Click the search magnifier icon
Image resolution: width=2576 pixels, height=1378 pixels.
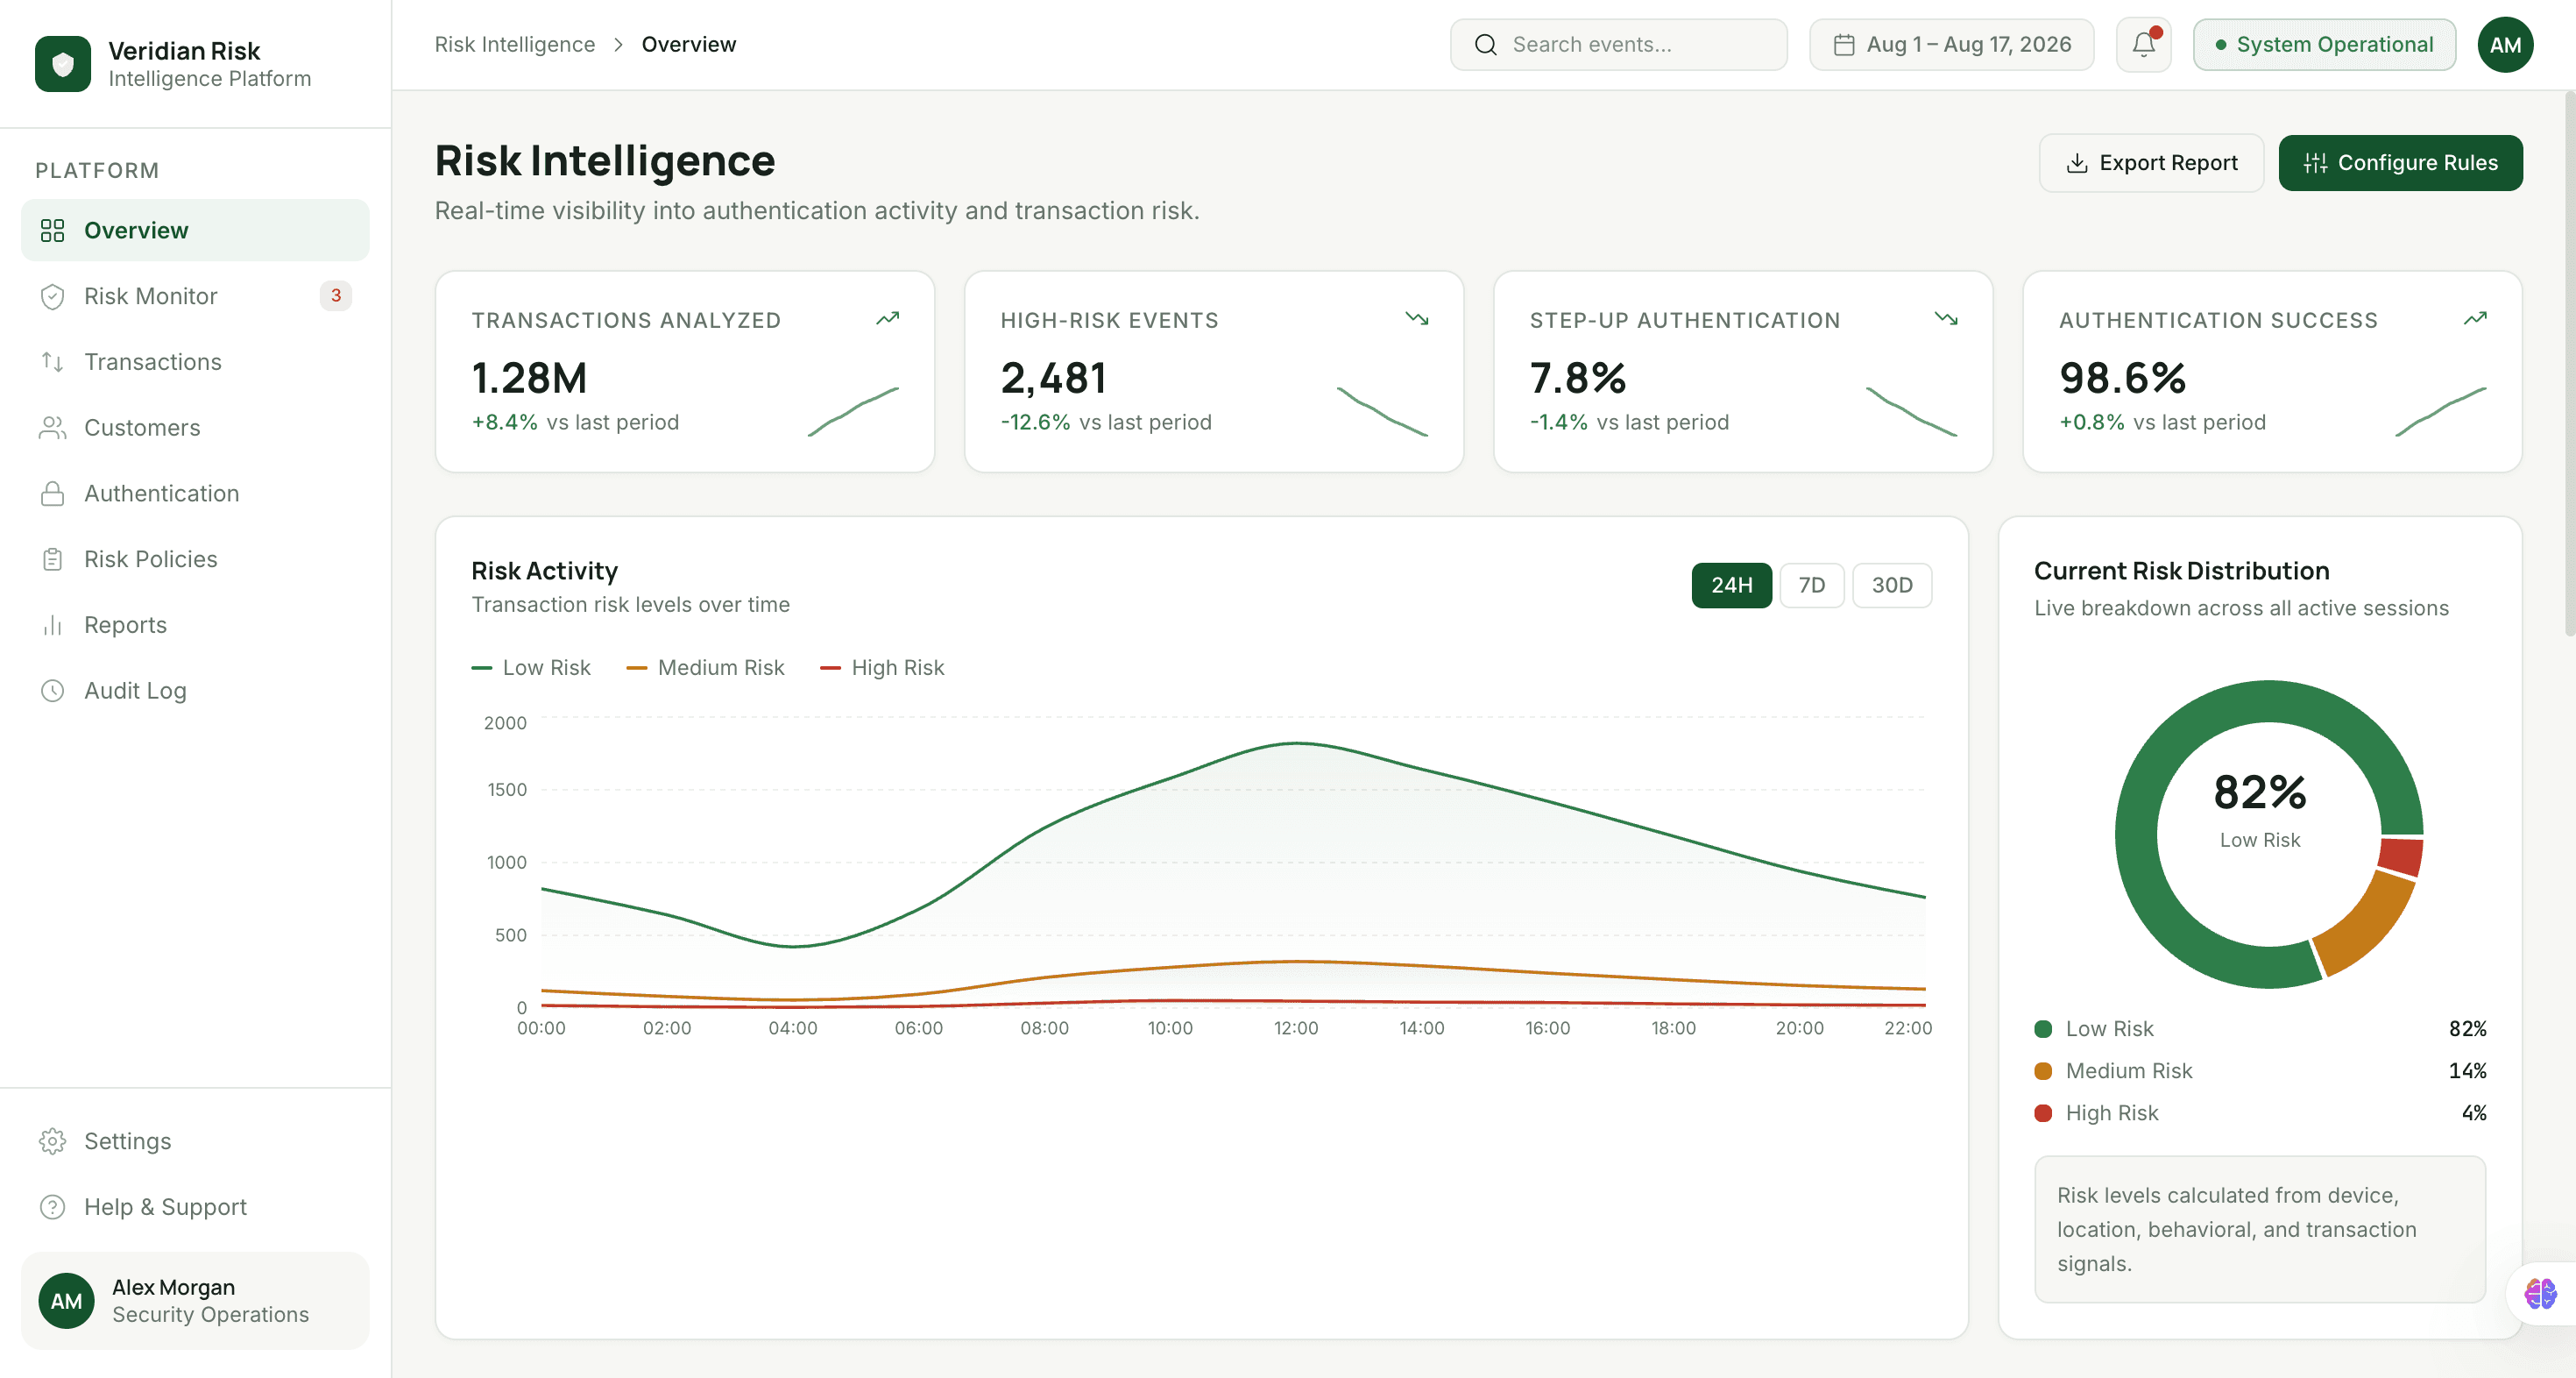[1486, 45]
